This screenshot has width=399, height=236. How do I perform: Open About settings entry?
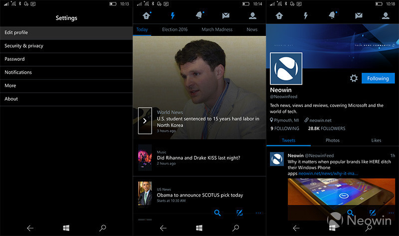coord(66,99)
